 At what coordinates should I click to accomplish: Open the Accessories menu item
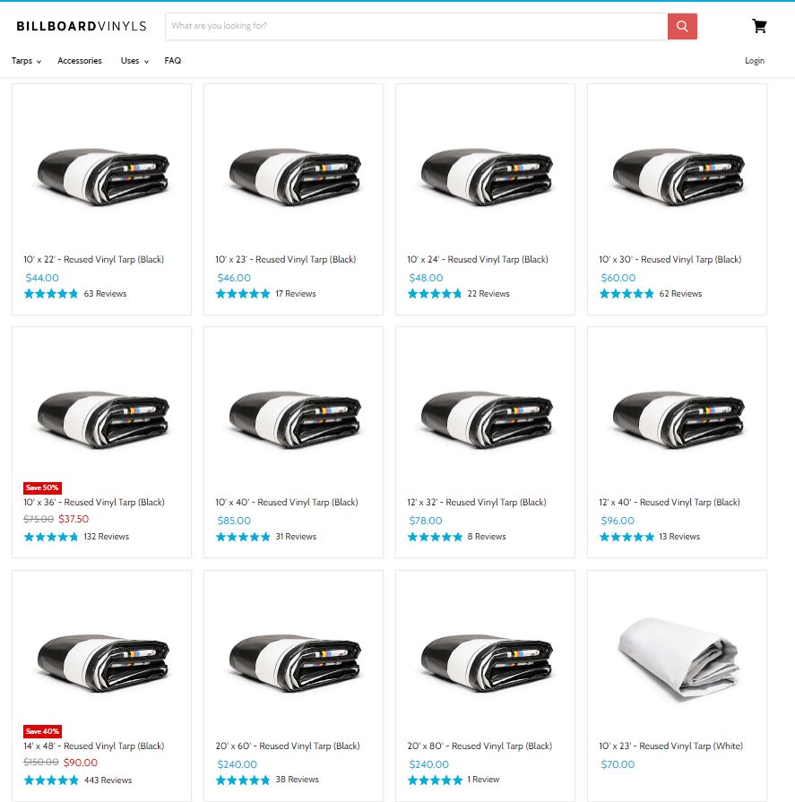pos(80,60)
